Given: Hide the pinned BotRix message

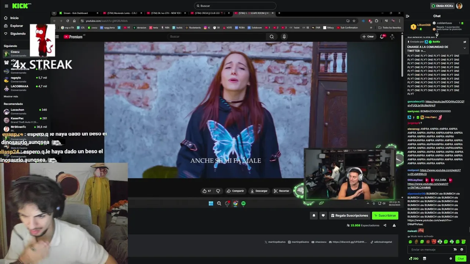Looking at the screenshot, I should coord(464,42).
